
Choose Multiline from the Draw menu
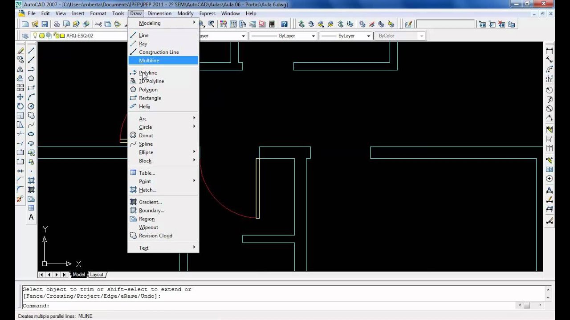point(163,60)
